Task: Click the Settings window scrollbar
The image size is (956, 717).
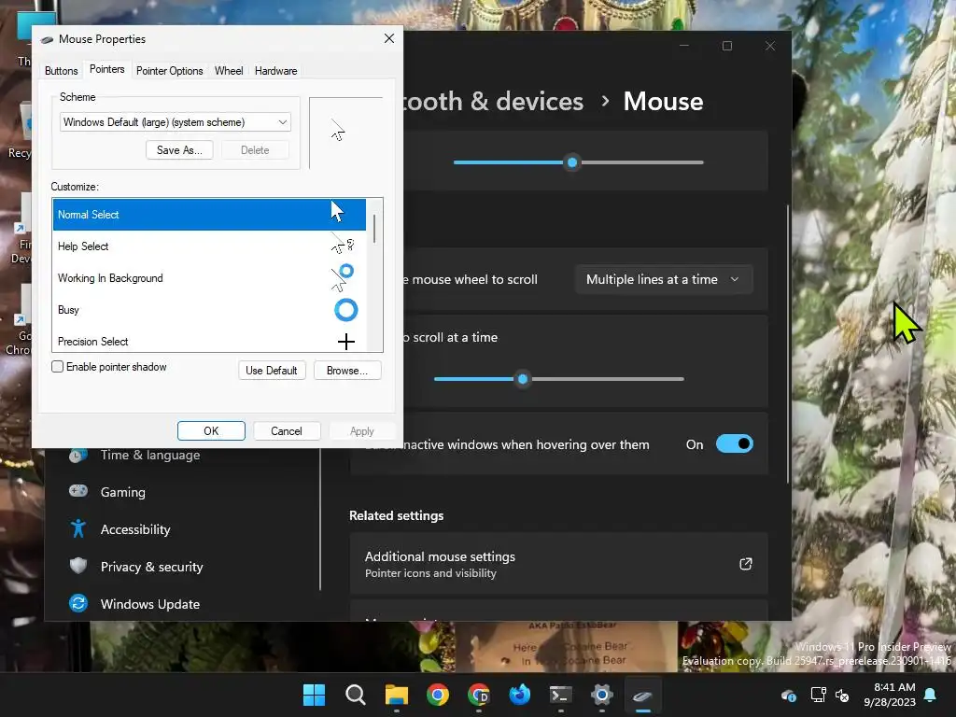Action: [x=788, y=344]
